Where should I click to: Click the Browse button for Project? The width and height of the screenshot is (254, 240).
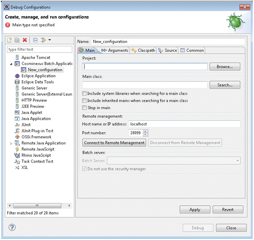224,67
